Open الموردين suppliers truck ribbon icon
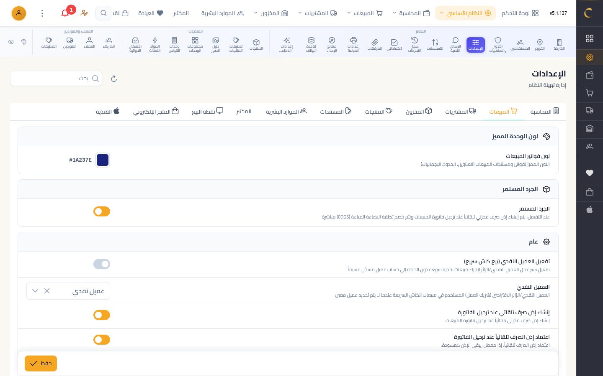 [70, 43]
